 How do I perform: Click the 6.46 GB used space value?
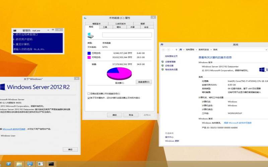[141, 53]
